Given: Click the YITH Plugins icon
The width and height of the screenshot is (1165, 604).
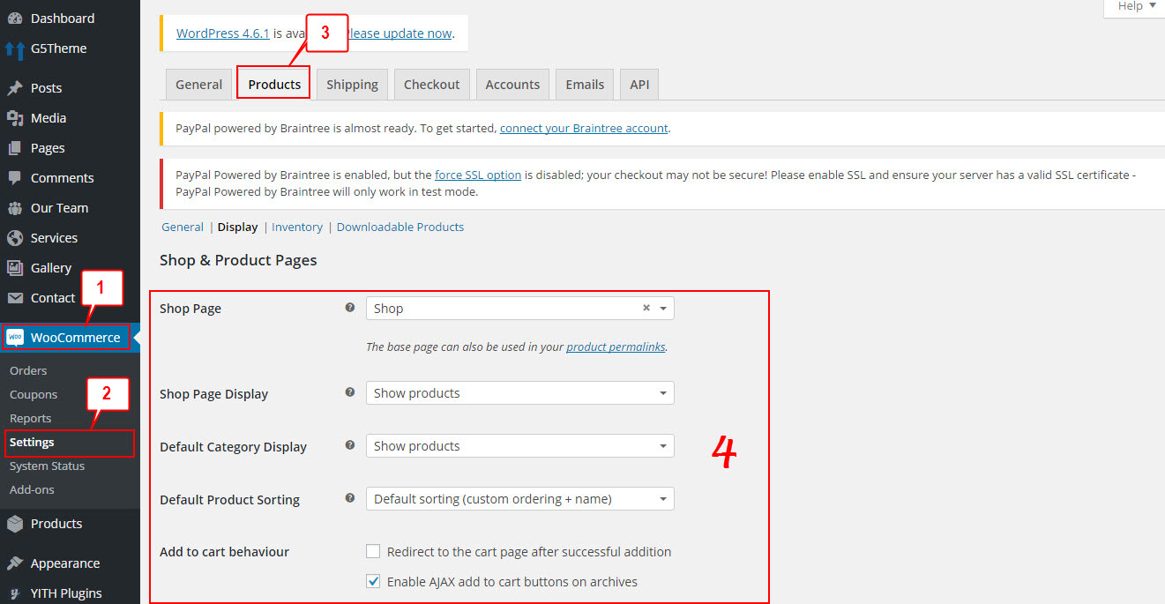Looking at the screenshot, I should click(x=14, y=593).
